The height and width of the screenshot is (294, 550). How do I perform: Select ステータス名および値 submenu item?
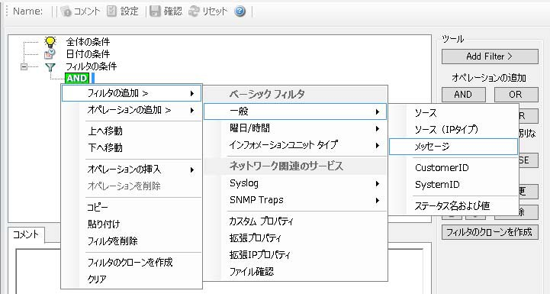point(454,206)
